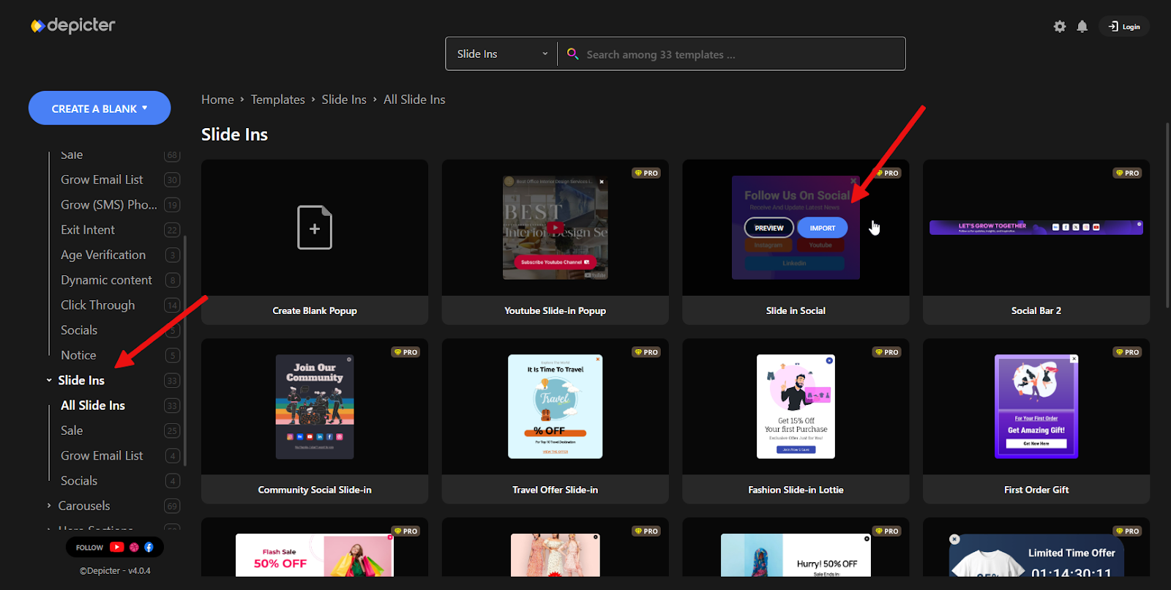
Task: Open settings via the gear icon
Action: (1059, 26)
